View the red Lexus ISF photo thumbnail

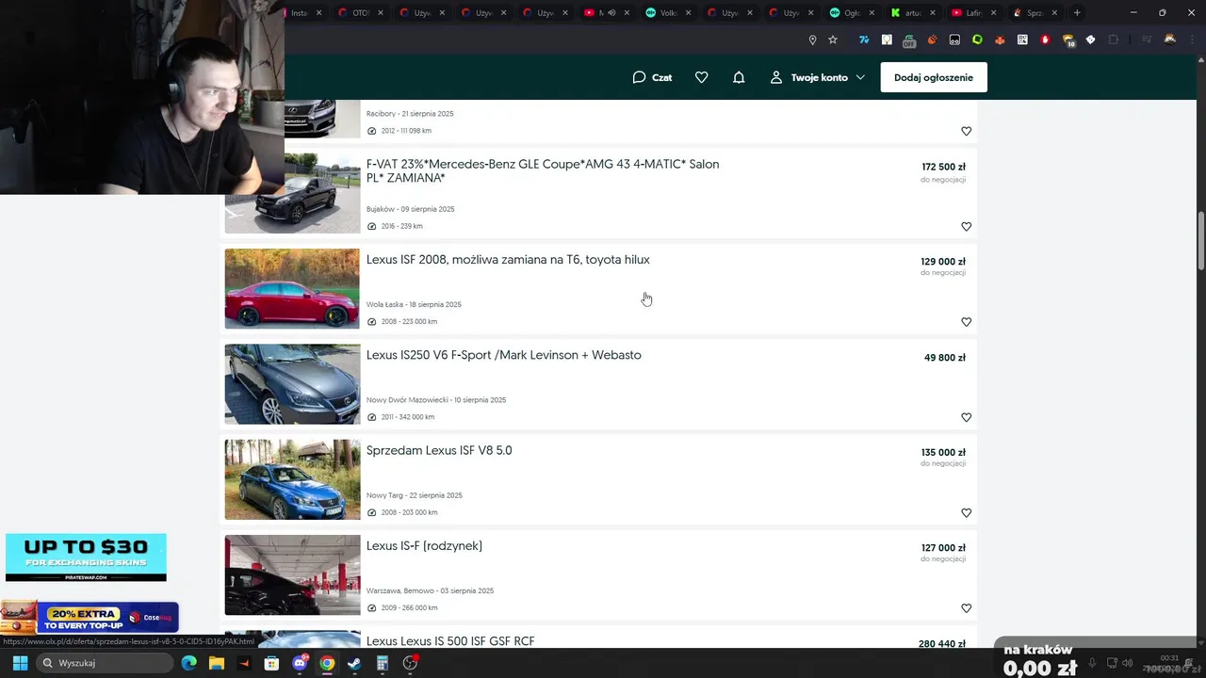coord(292,288)
